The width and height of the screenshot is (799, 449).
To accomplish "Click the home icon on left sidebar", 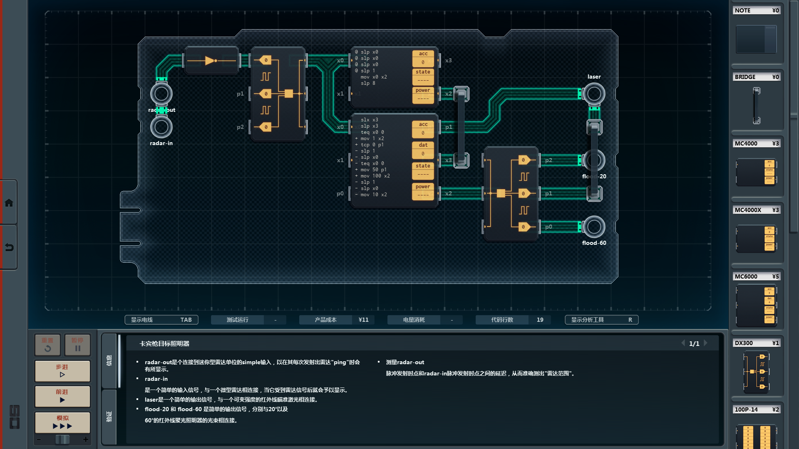I will [9, 203].
